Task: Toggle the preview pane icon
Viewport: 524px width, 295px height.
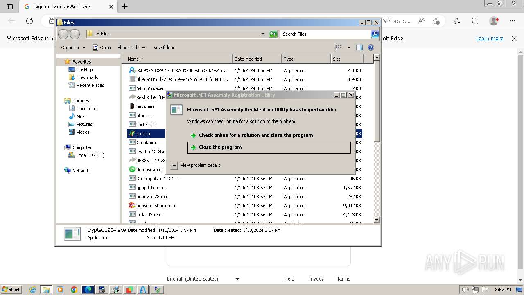Action: (359, 48)
